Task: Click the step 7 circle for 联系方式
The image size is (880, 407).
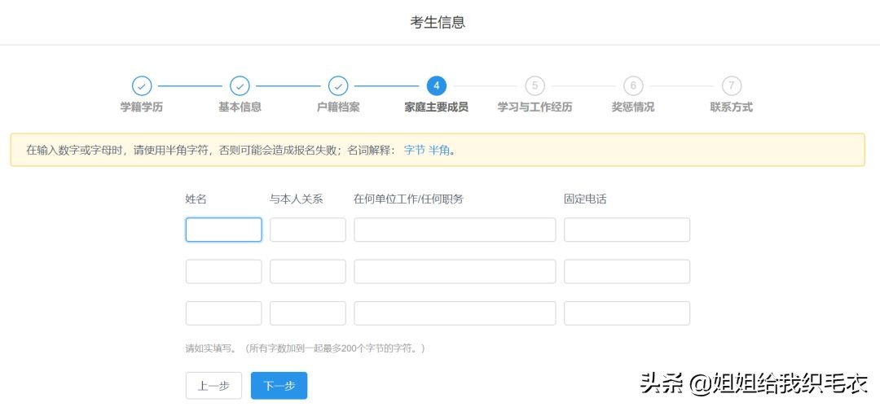Action: pyautogui.click(x=731, y=85)
